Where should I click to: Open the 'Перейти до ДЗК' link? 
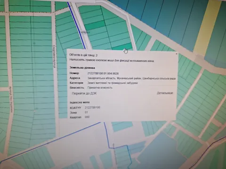(x=84, y=93)
